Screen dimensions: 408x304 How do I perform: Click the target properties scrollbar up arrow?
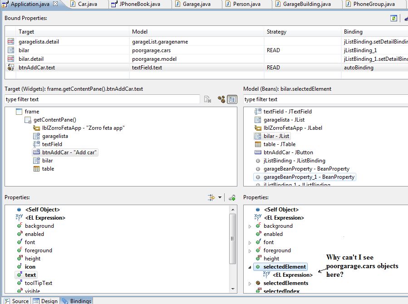233,209
